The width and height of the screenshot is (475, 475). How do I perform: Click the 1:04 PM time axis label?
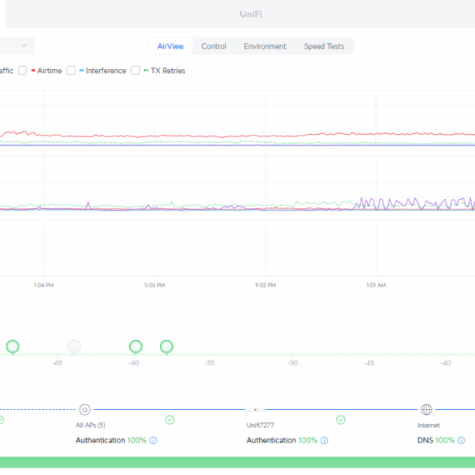[44, 285]
